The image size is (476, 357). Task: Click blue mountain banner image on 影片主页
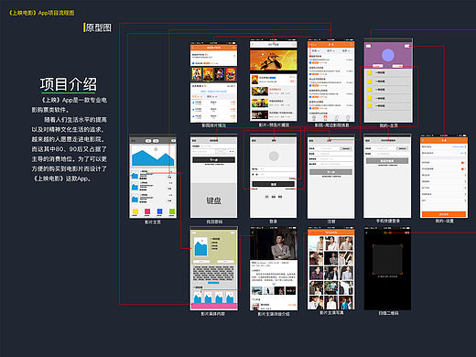153,156
